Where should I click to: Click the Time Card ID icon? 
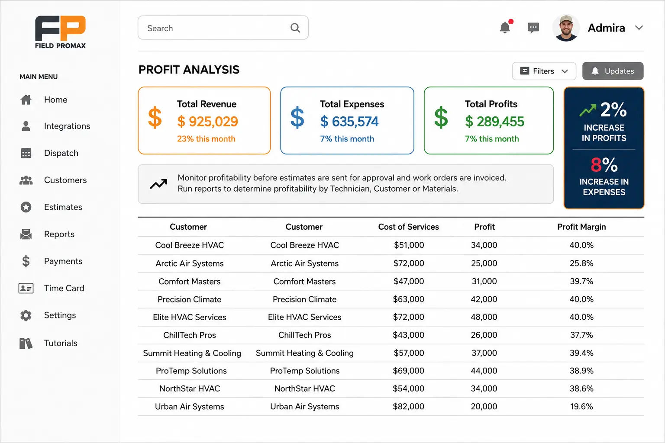coord(26,288)
